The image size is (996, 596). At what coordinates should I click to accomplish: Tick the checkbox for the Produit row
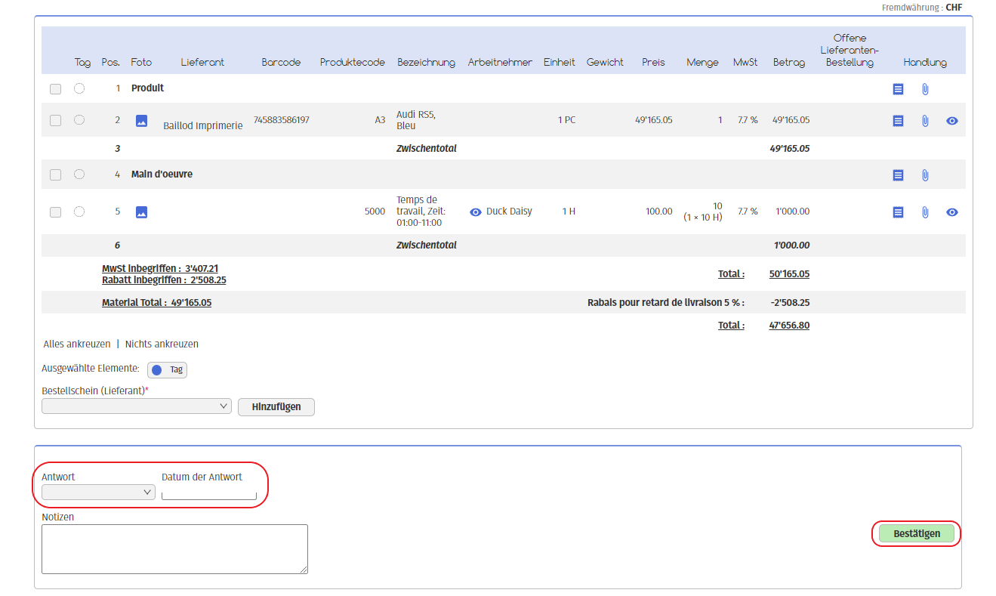[x=55, y=89]
